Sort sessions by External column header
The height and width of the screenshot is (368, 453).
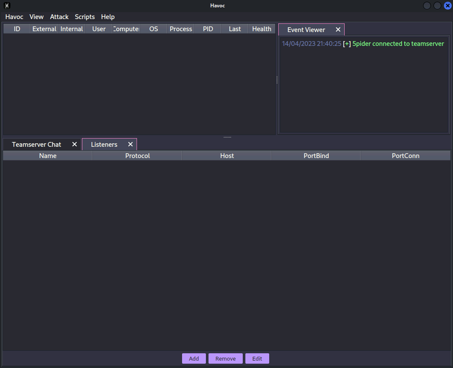click(44, 29)
